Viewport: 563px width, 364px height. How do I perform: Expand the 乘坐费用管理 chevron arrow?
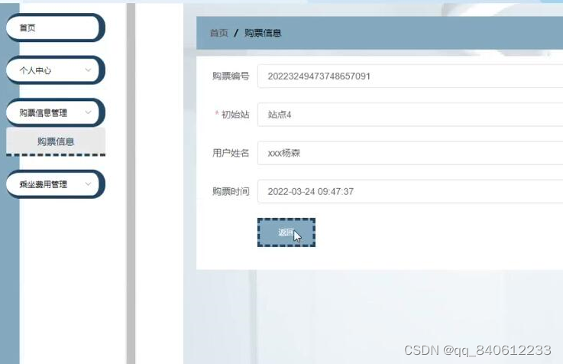88,184
